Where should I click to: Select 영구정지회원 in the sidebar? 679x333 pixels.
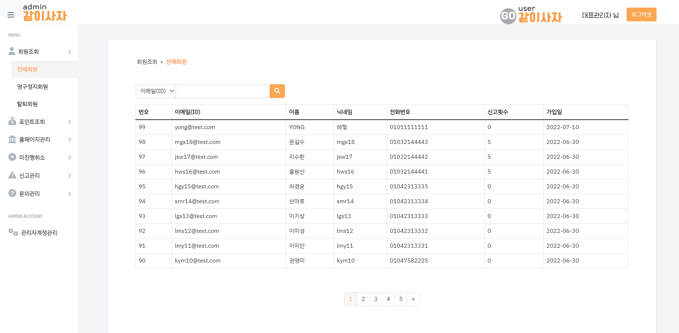click(33, 87)
